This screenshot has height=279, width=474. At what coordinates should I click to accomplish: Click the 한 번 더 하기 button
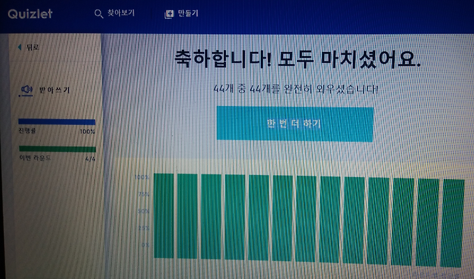click(x=295, y=124)
